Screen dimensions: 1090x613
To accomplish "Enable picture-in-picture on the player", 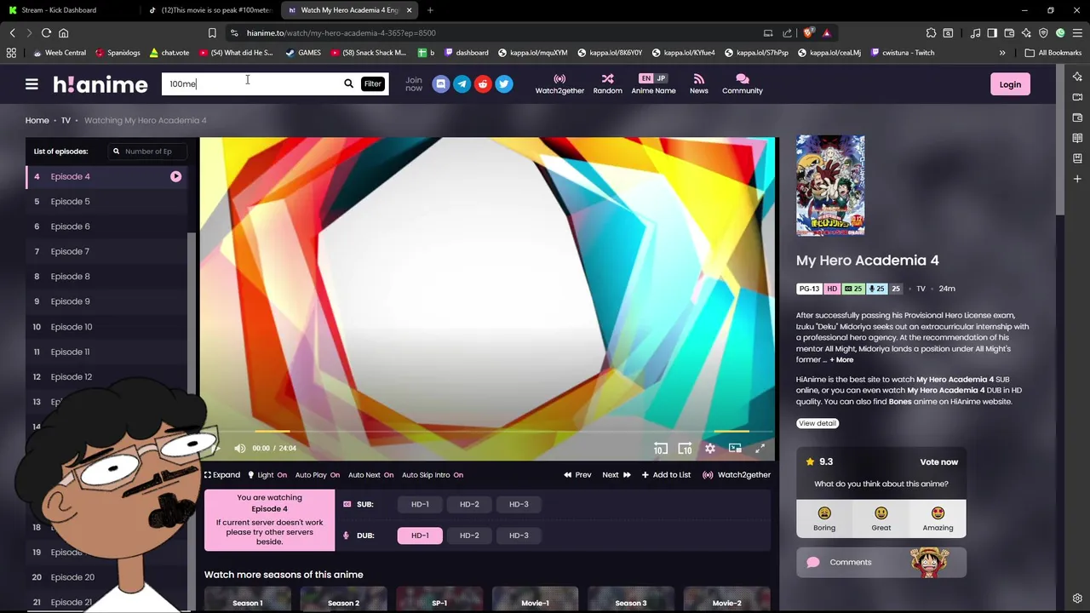I will coord(735,448).
